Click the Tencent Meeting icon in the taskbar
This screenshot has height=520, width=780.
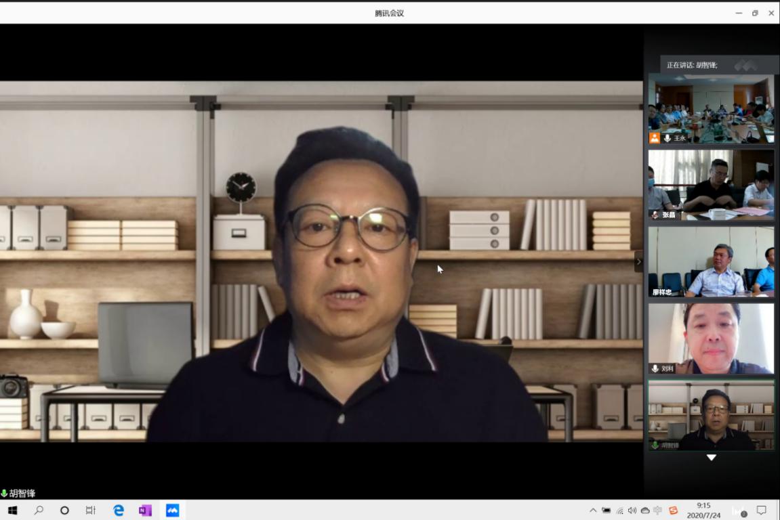coord(173,511)
